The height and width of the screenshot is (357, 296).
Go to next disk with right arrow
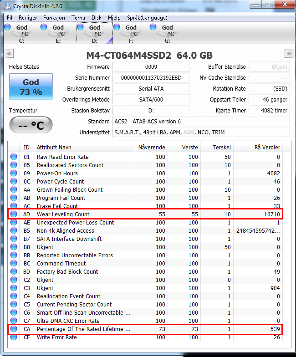[289, 54]
